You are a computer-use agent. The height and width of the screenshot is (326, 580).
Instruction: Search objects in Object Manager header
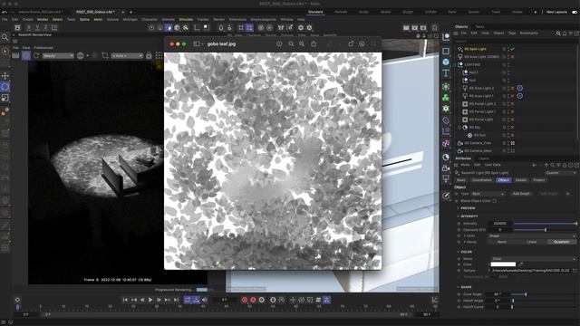(558, 34)
